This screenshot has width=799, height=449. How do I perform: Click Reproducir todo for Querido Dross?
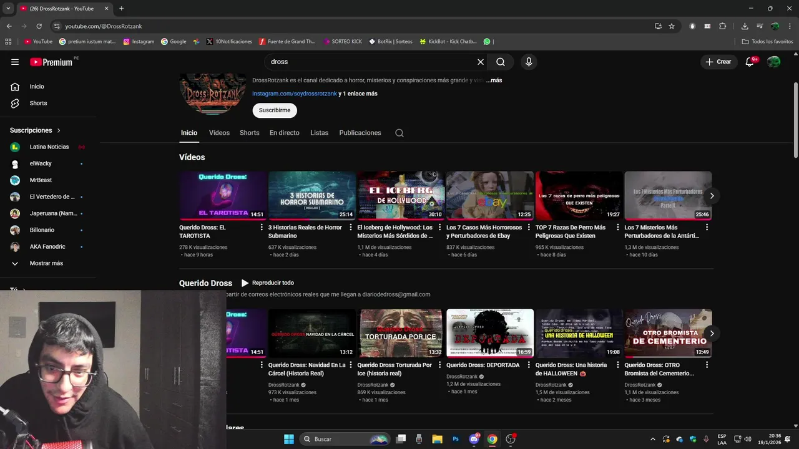click(x=268, y=282)
